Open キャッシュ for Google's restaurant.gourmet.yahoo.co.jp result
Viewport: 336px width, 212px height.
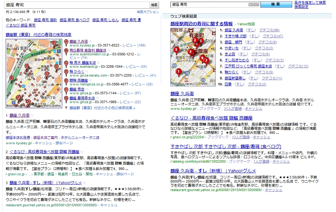click(109, 205)
